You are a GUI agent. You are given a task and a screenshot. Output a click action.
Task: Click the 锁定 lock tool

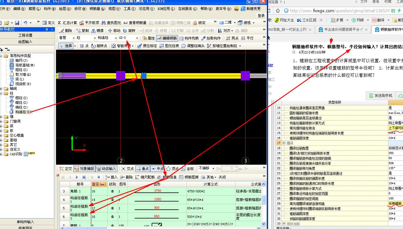click(x=199, y=23)
